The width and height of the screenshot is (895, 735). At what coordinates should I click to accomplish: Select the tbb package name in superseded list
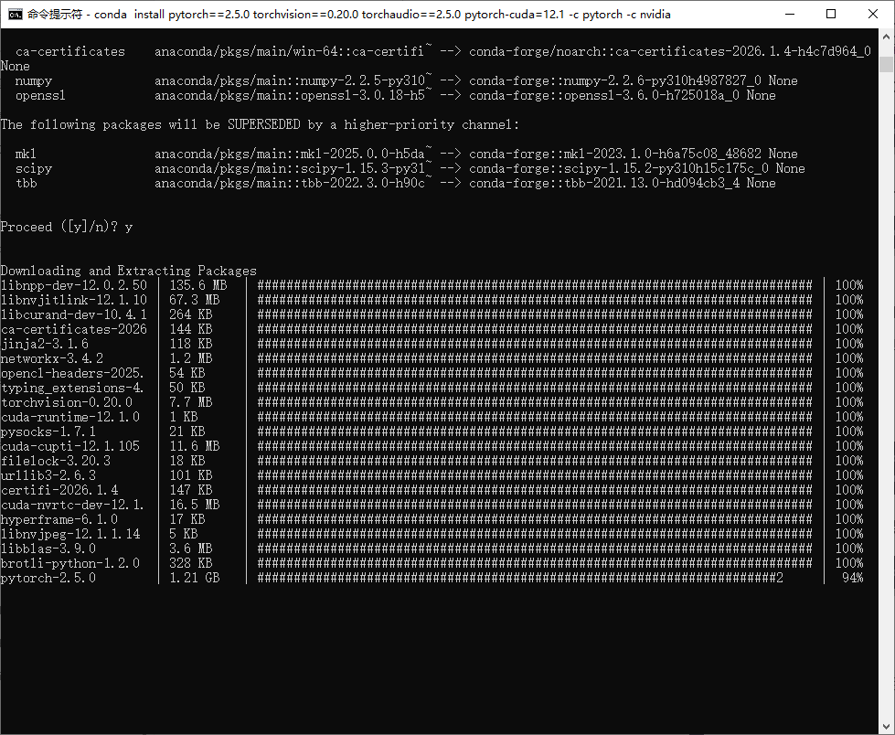click(x=27, y=183)
